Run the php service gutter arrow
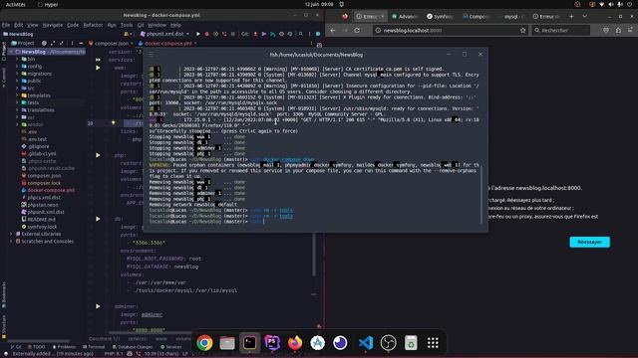This screenshot has height=358, width=638. point(98,155)
